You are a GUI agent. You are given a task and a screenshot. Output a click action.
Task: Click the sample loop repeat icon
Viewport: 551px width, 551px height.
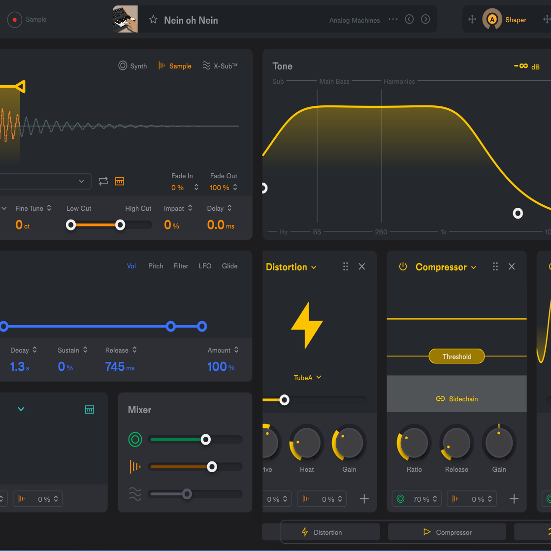click(x=103, y=181)
